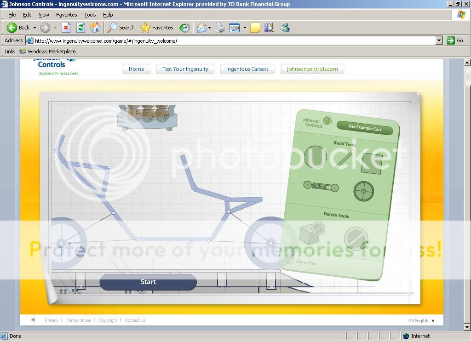The height and width of the screenshot is (342, 471).
Task: Click the Stop loading icon
Action: (66, 28)
